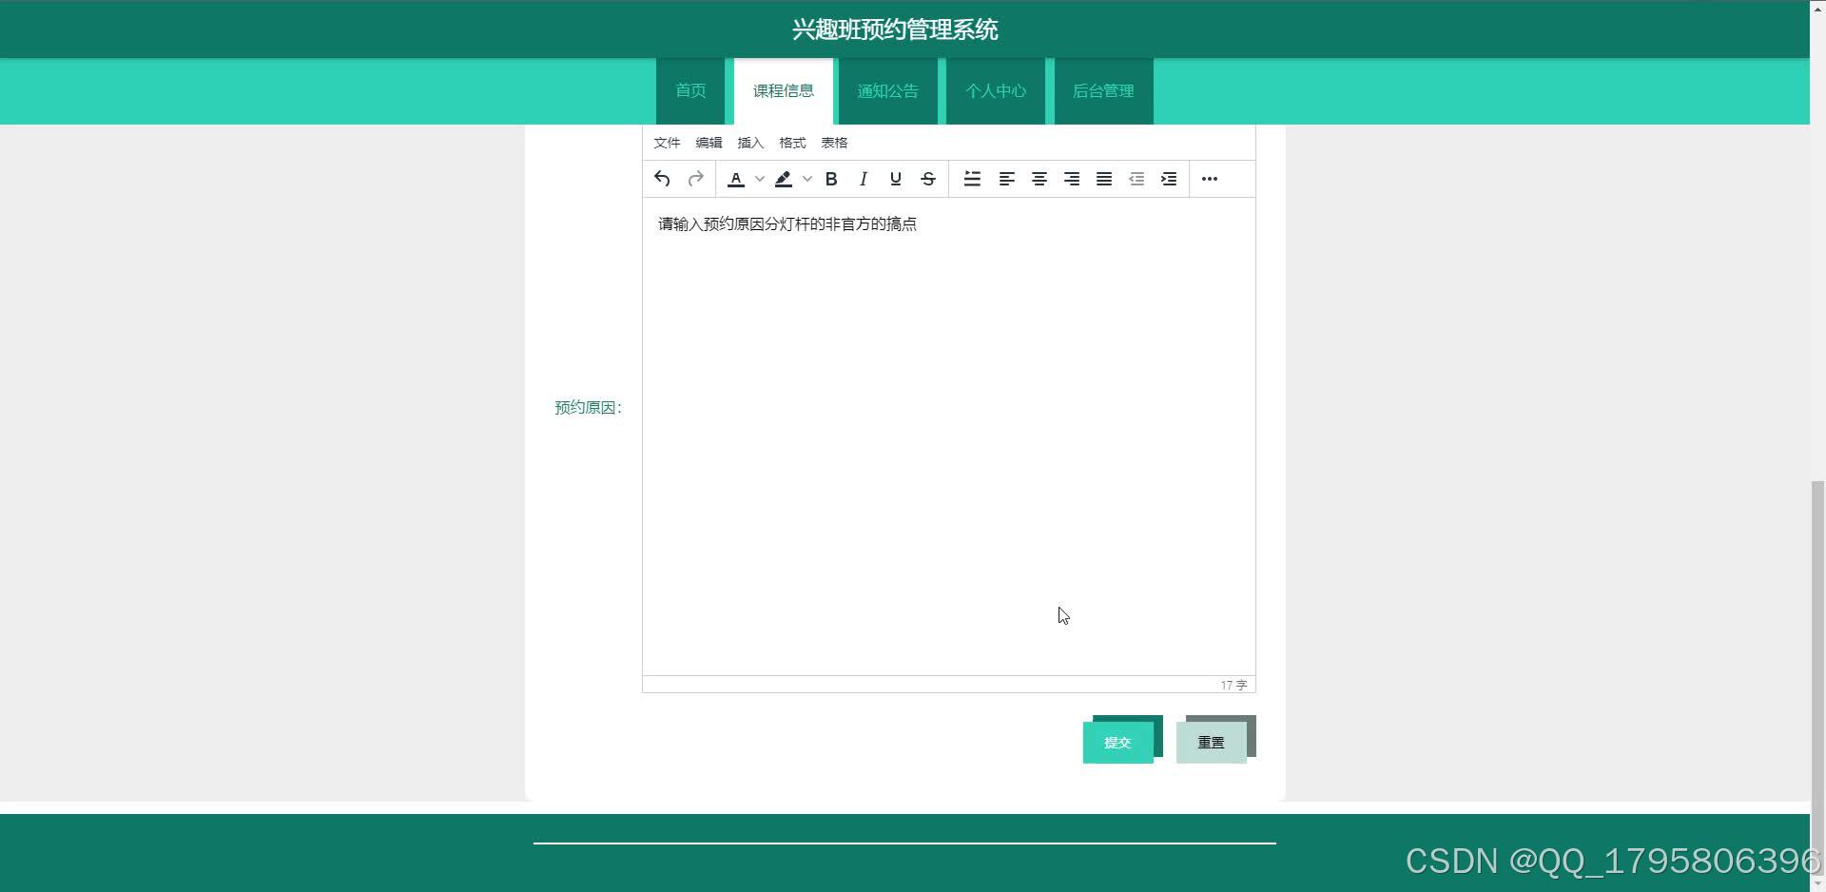Open the 个人中心 tab
The width and height of the screenshot is (1826, 892).
996,91
